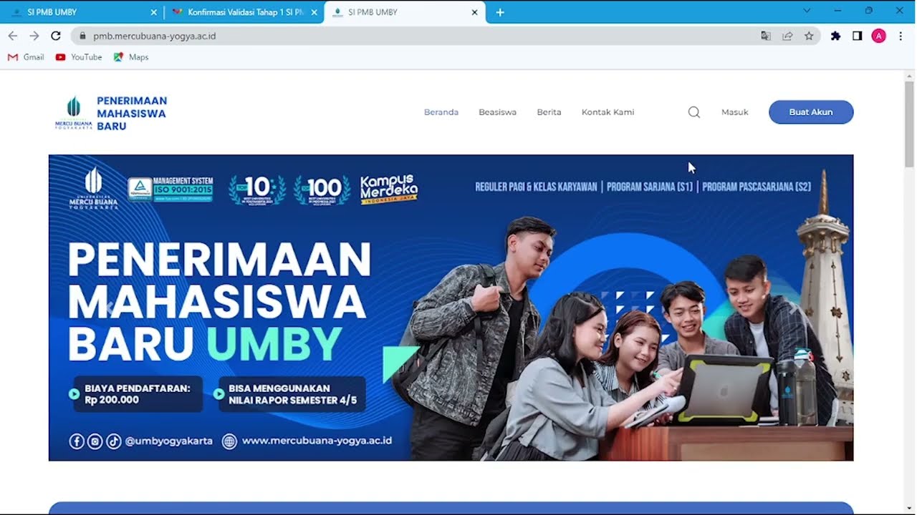Click scrollbar up arrow

[x=910, y=76]
